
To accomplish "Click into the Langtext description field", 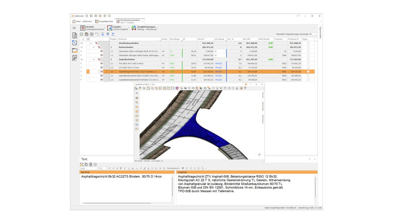I will tap(245, 189).
